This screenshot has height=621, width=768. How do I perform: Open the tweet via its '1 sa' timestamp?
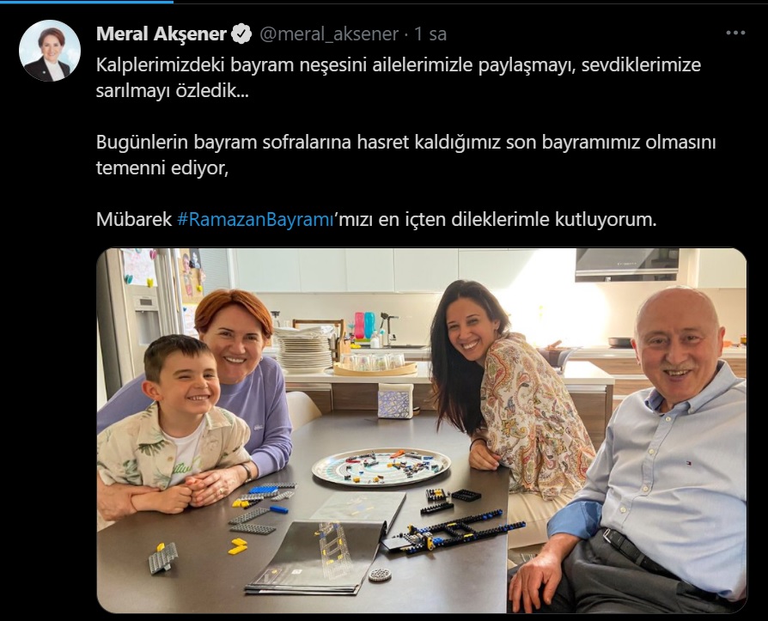pos(430,33)
